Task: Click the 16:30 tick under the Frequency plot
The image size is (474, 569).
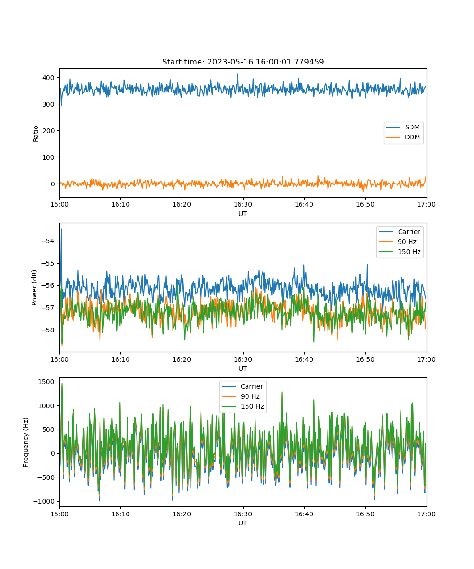Action: click(x=243, y=514)
